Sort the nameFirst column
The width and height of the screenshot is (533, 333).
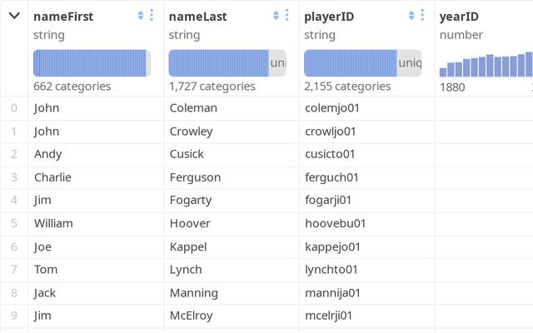coord(141,16)
